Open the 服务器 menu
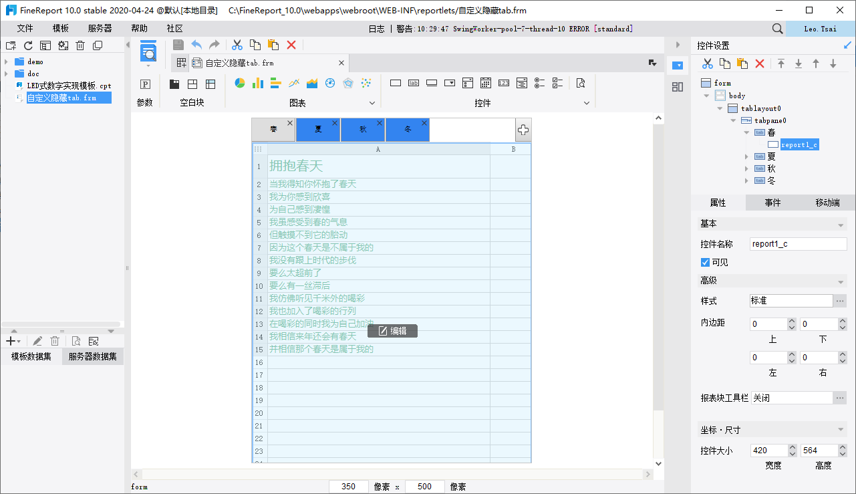The height and width of the screenshot is (494, 856). pyautogui.click(x=100, y=29)
